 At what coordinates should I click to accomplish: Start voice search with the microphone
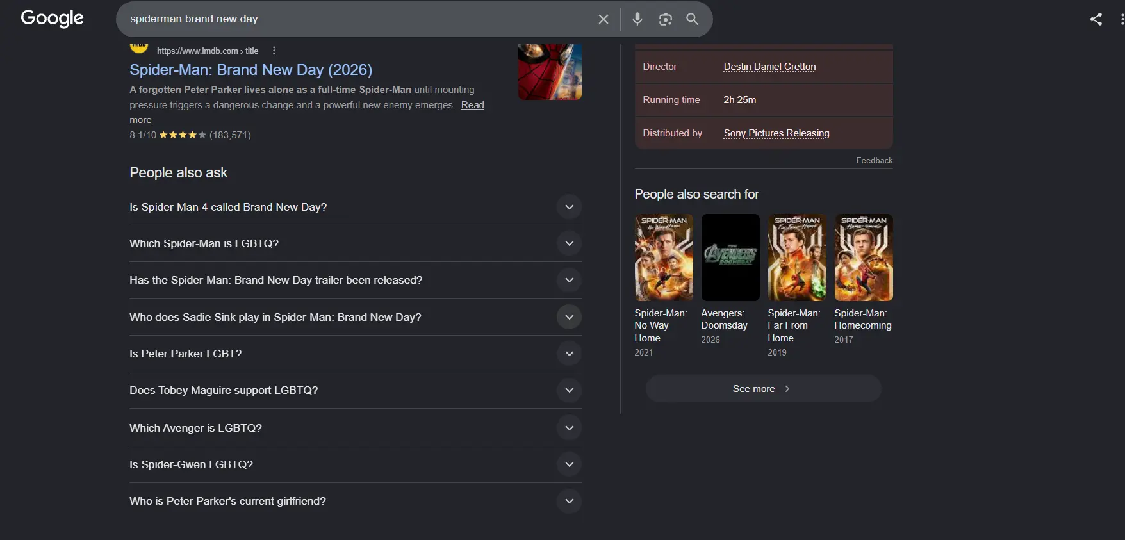[x=637, y=19]
